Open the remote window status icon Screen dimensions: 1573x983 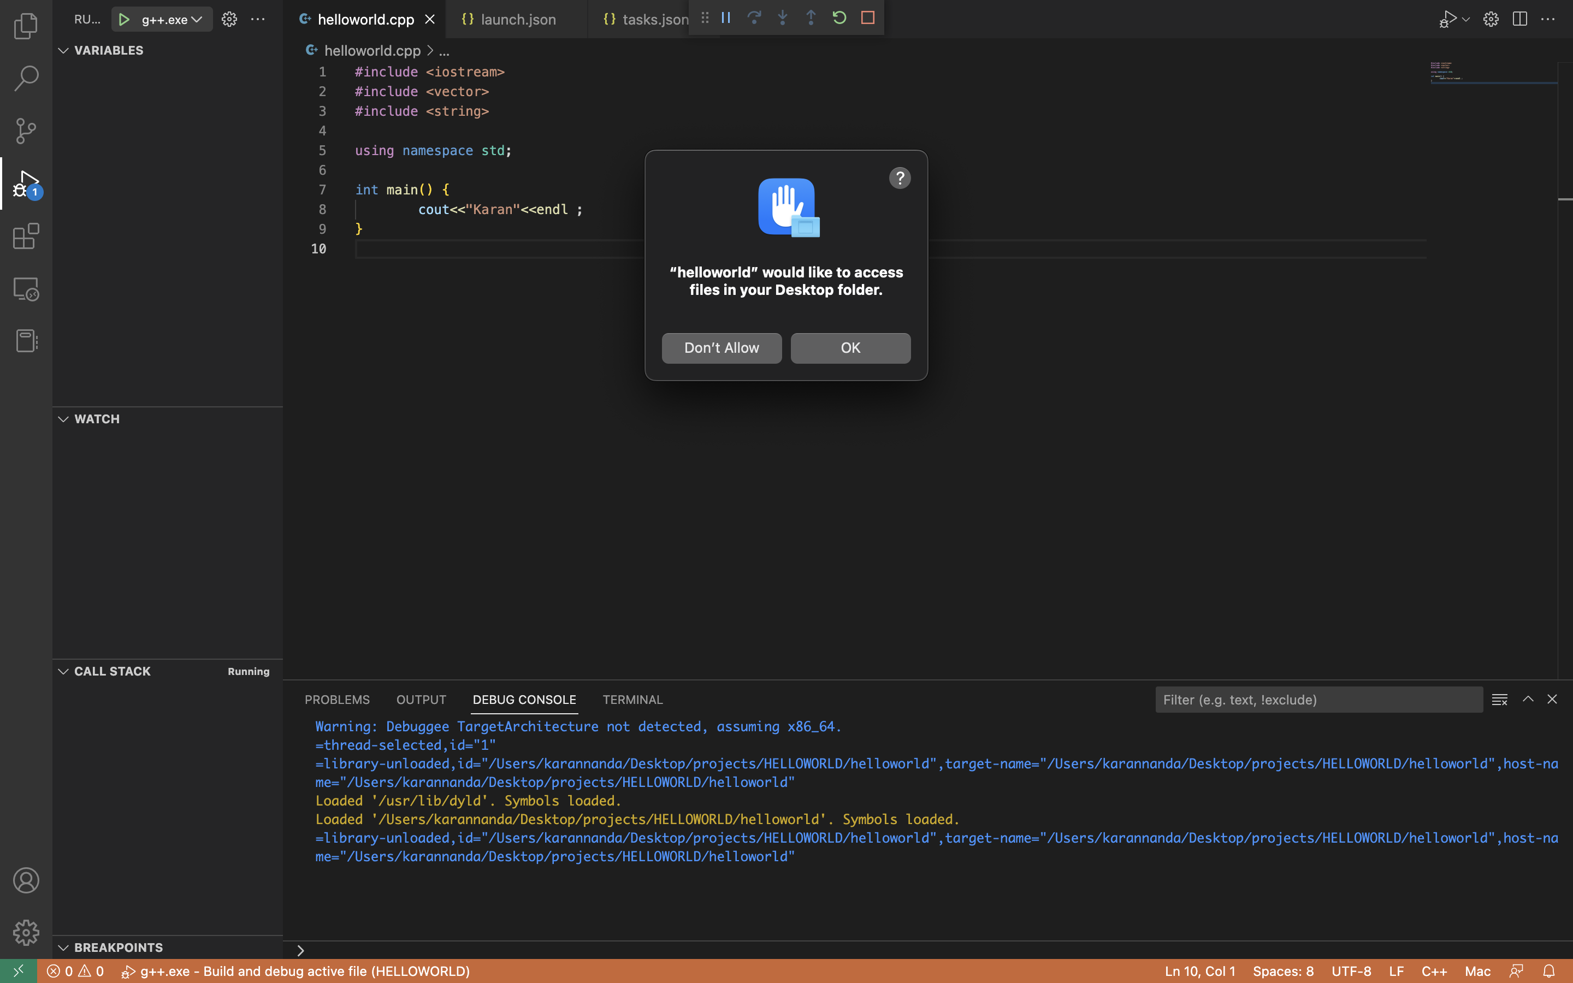point(18,972)
